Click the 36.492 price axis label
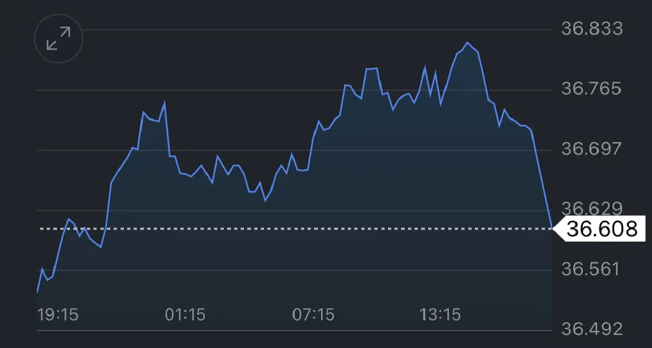This screenshot has height=348, width=652. (x=592, y=330)
